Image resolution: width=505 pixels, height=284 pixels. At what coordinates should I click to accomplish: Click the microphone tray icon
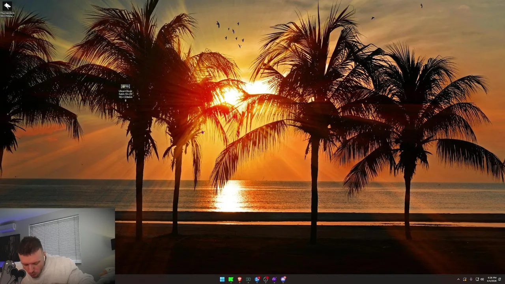(471, 279)
